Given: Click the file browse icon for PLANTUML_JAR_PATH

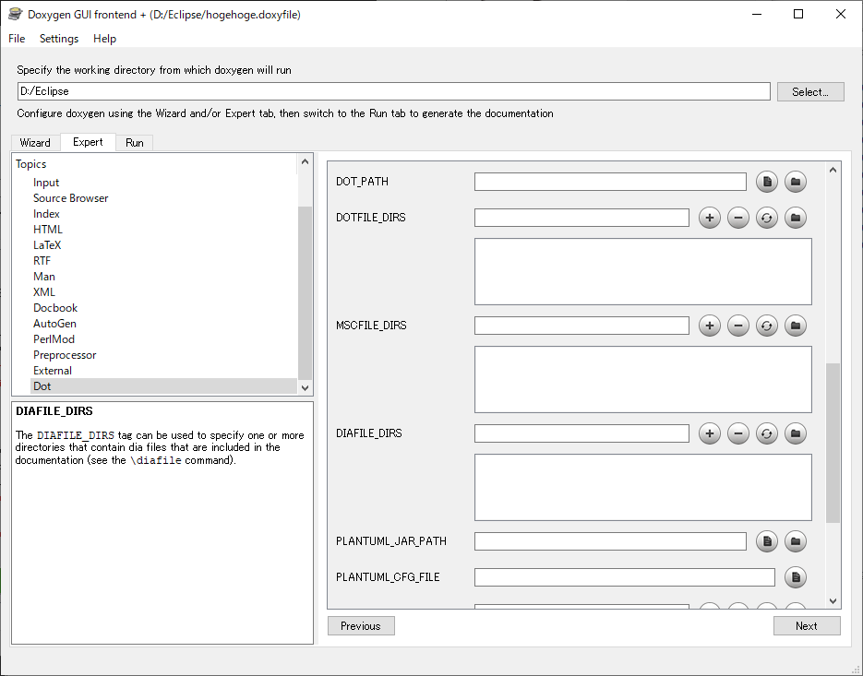Looking at the screenshot, I should (x=767, y=541).
